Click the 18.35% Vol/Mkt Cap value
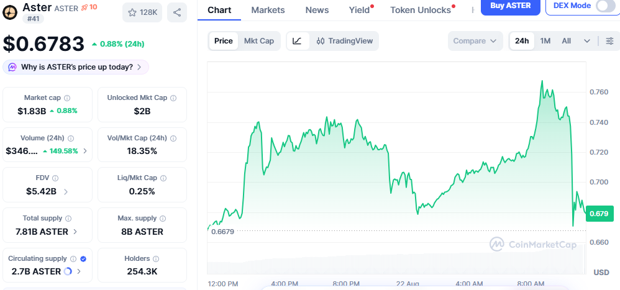The width and height of the screenshot is (620, 290). tap(142, 151)
